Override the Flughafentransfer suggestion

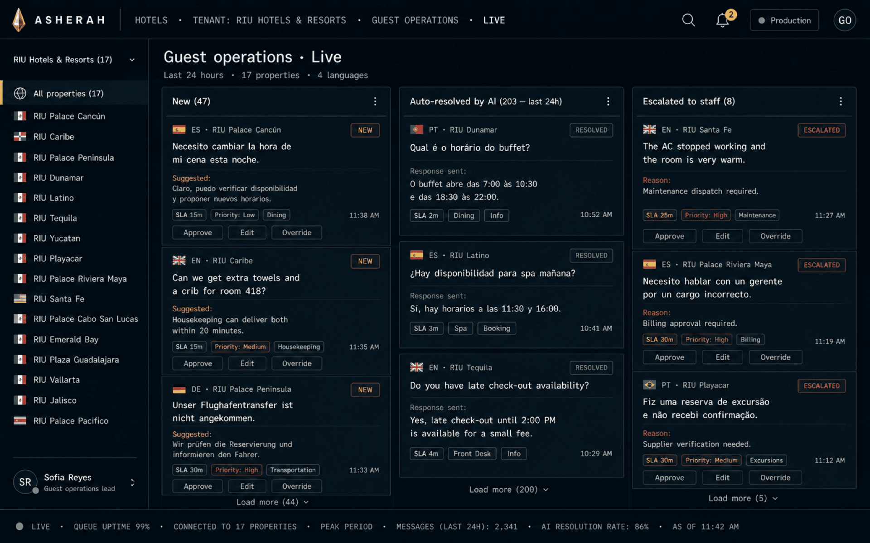point(297,486)
